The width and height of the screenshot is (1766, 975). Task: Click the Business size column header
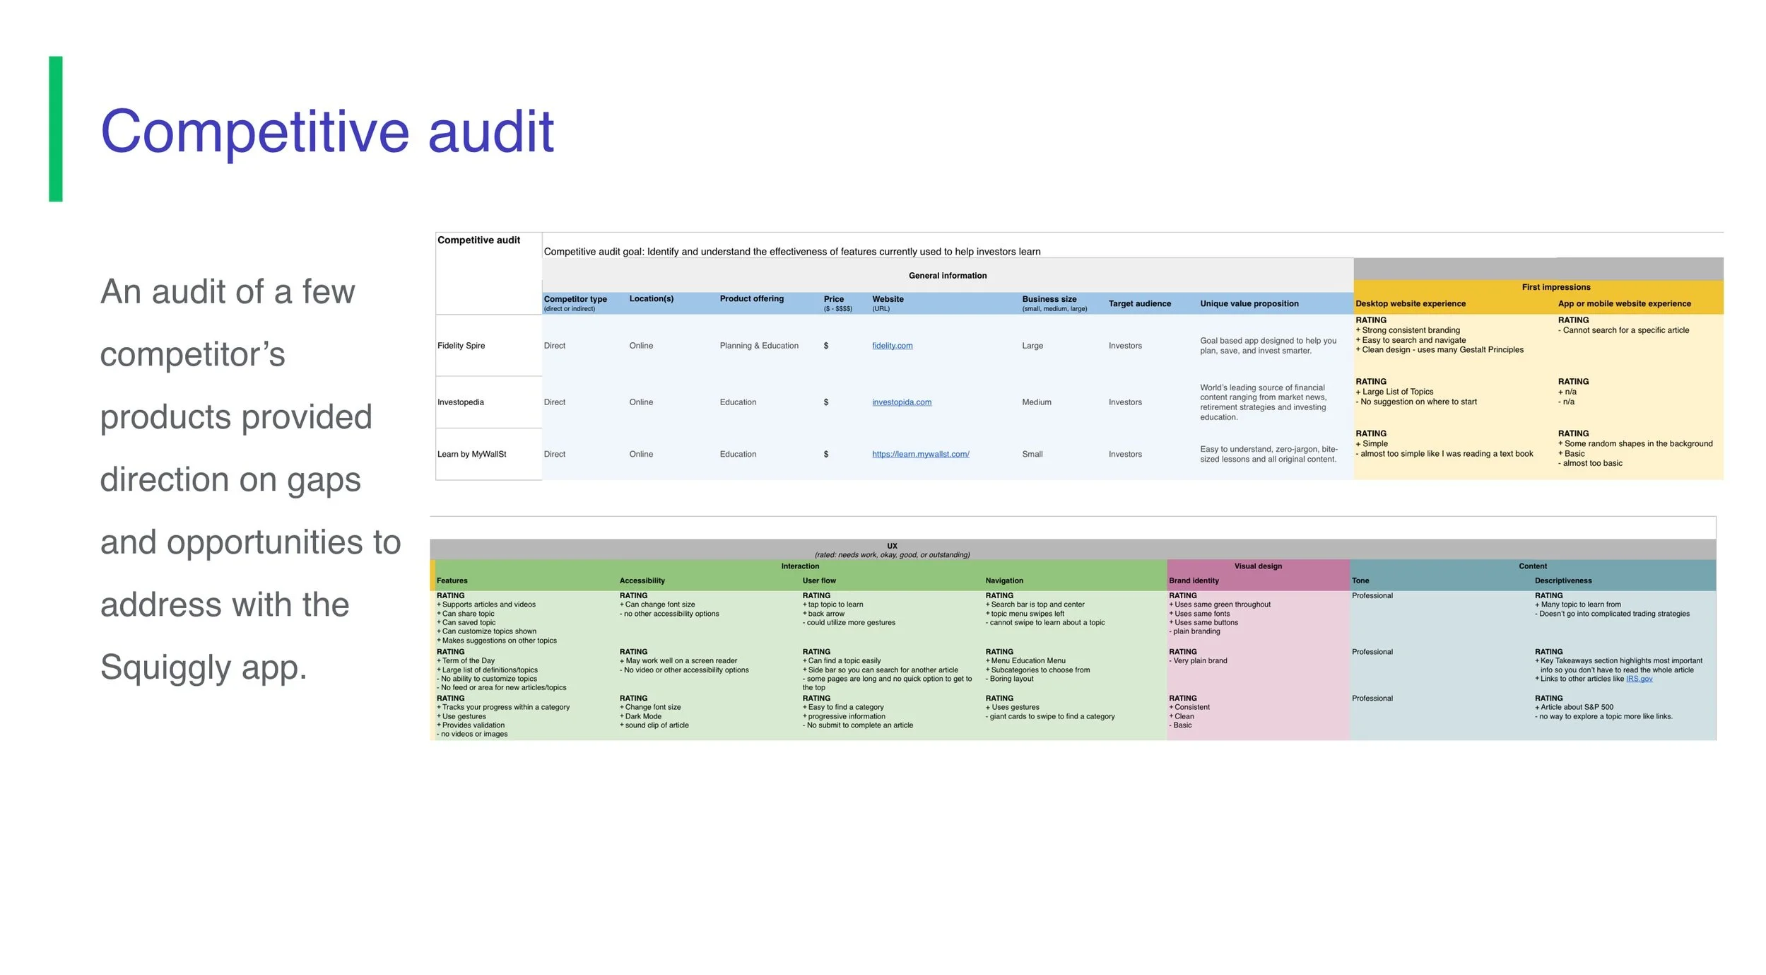[1049, 300]
